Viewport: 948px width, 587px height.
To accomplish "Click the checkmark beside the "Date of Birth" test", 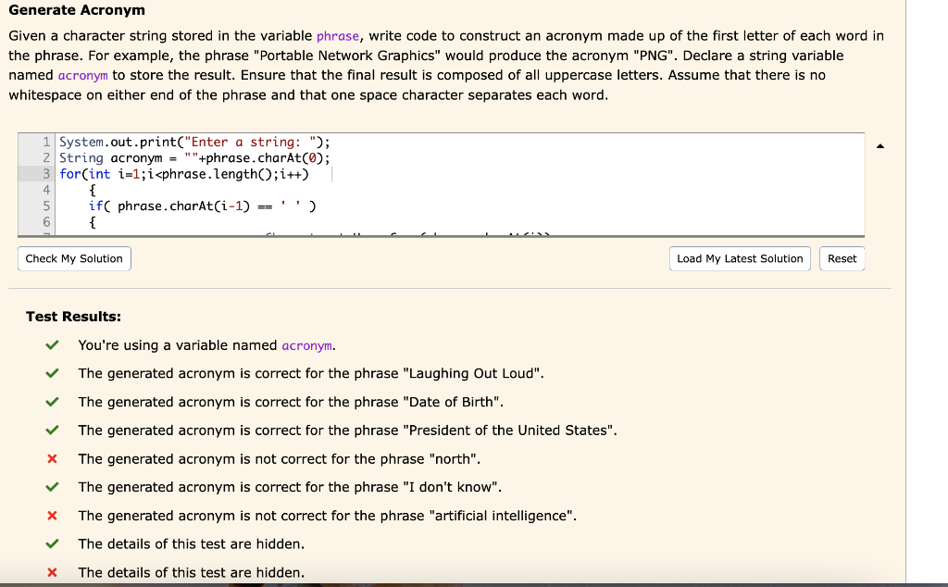I will pos(54,401).
